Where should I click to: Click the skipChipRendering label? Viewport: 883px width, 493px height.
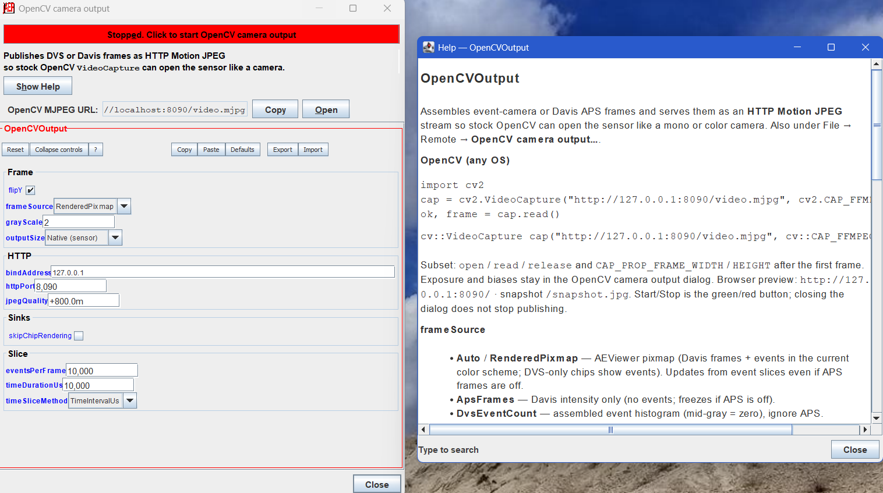[x=40, y=336]
